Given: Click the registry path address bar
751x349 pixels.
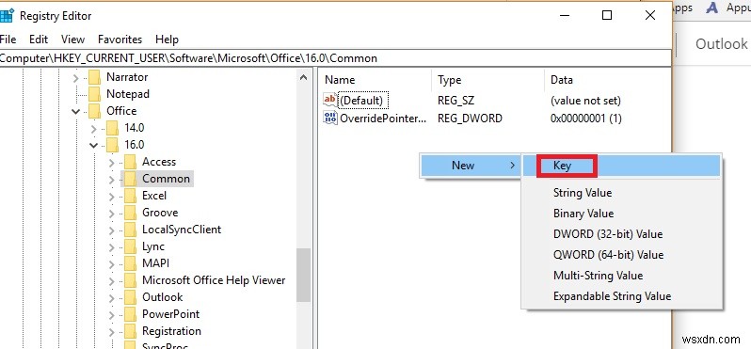Looking at the screenshot, I should (335, 58).
